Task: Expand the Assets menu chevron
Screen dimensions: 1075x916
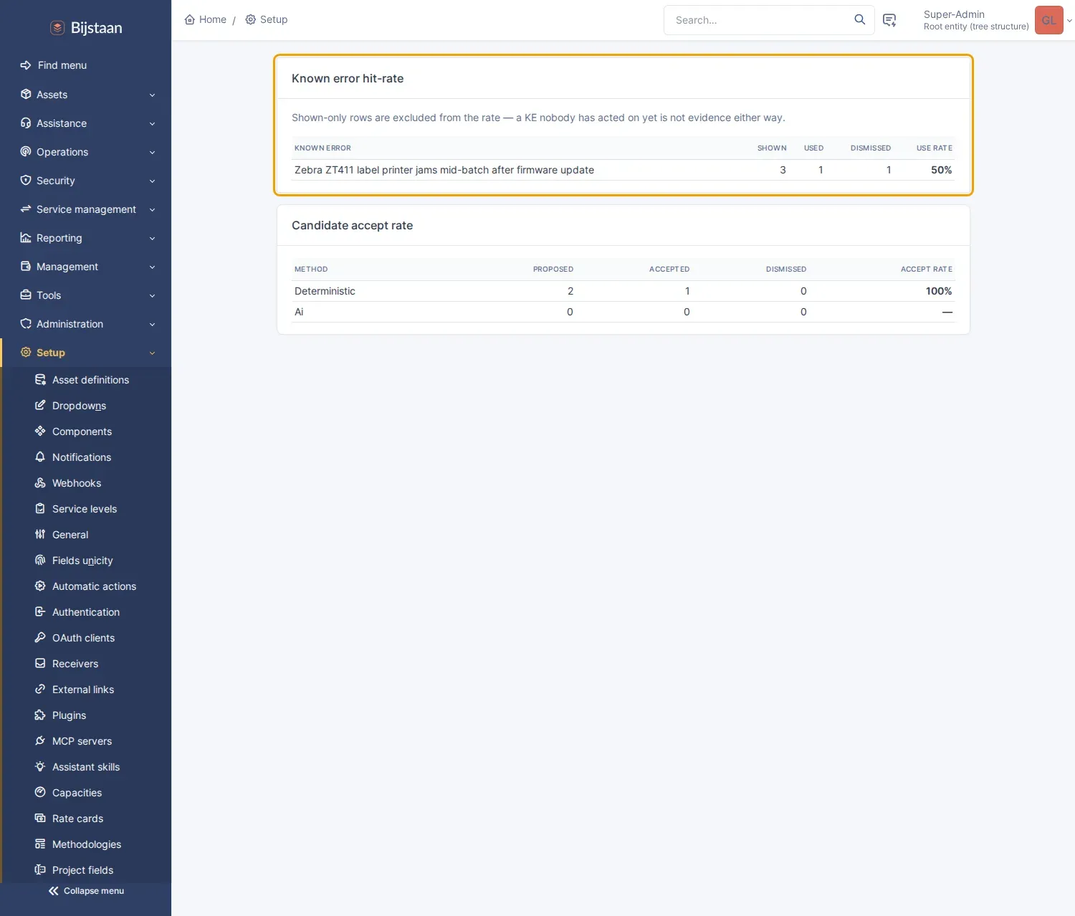Action: click(x=152, y=95)
